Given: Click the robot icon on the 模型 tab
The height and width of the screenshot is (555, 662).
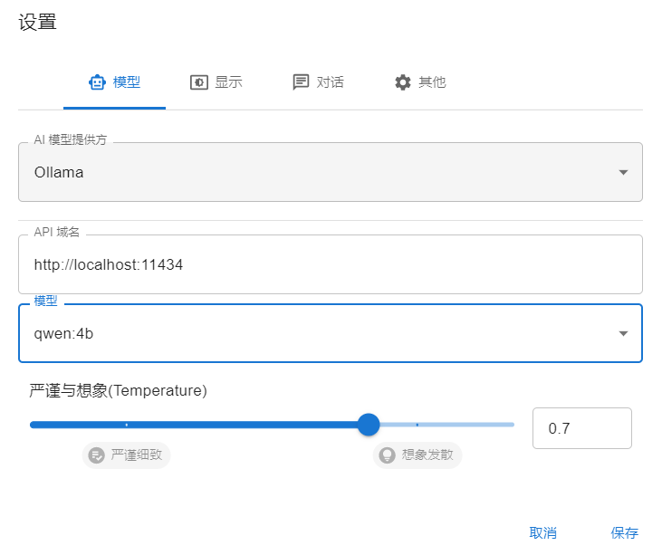Looking at the screenshot, I should pyautogui.click(x=97, y=82).
